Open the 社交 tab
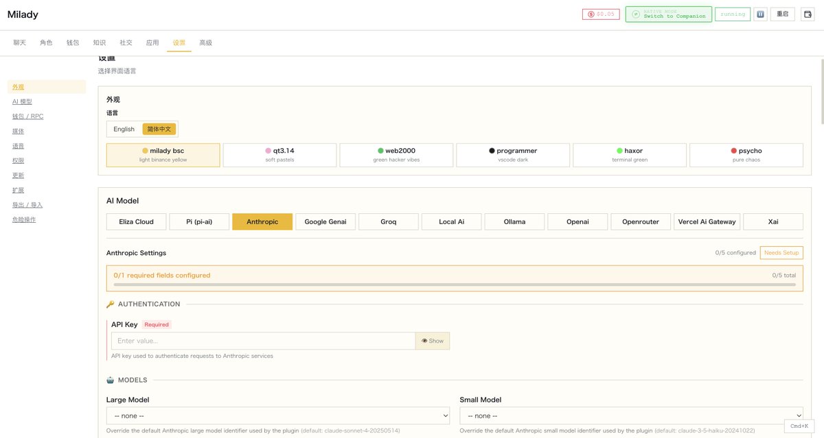The height and width of the screenshot is (438, 824). tap(126, 42)
